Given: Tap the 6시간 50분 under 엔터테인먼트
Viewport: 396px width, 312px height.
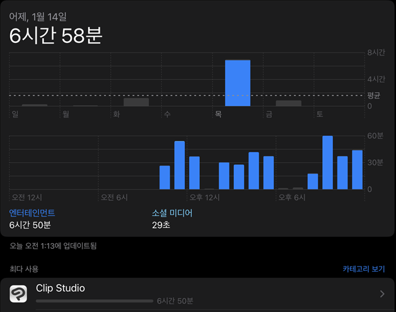Looking at the screenshot, I should (x=30, y=225).
